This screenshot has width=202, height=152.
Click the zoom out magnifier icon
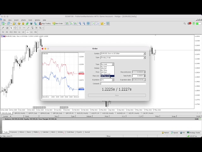point(84,23)
